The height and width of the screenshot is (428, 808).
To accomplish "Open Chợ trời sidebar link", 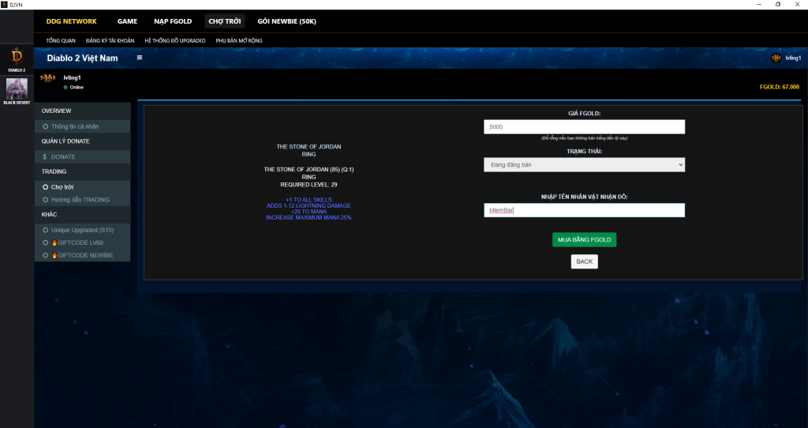I will [62, 187].
